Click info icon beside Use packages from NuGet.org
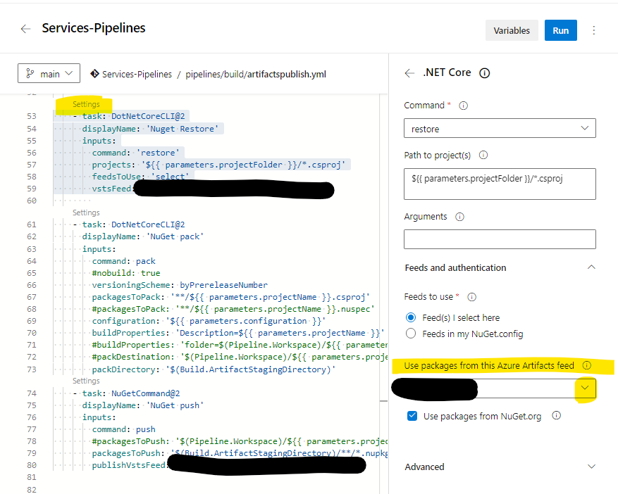618x494 pixels. click(556, 416)
